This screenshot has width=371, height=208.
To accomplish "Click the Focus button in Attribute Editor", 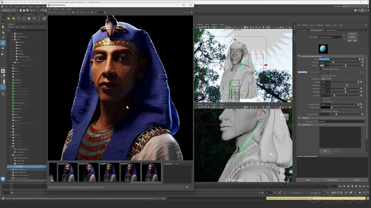I will point(352,34).
